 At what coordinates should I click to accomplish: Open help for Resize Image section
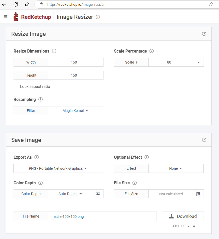pos(204,34)
